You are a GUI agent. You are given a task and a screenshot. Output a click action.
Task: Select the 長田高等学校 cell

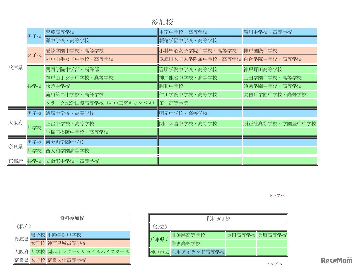click(x=241, y=235)
